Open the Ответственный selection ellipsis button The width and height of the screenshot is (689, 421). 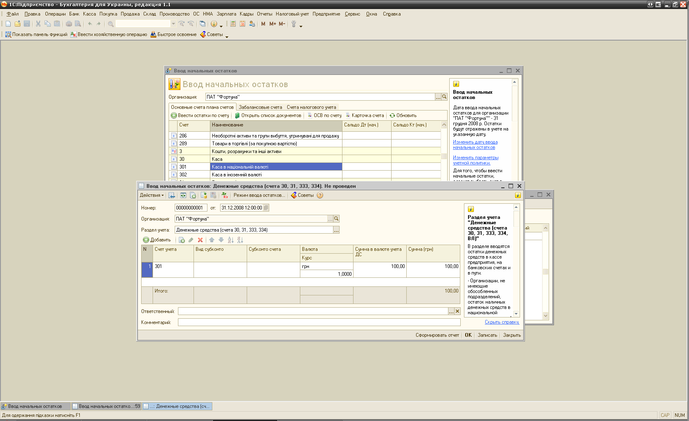coord(451,311)
